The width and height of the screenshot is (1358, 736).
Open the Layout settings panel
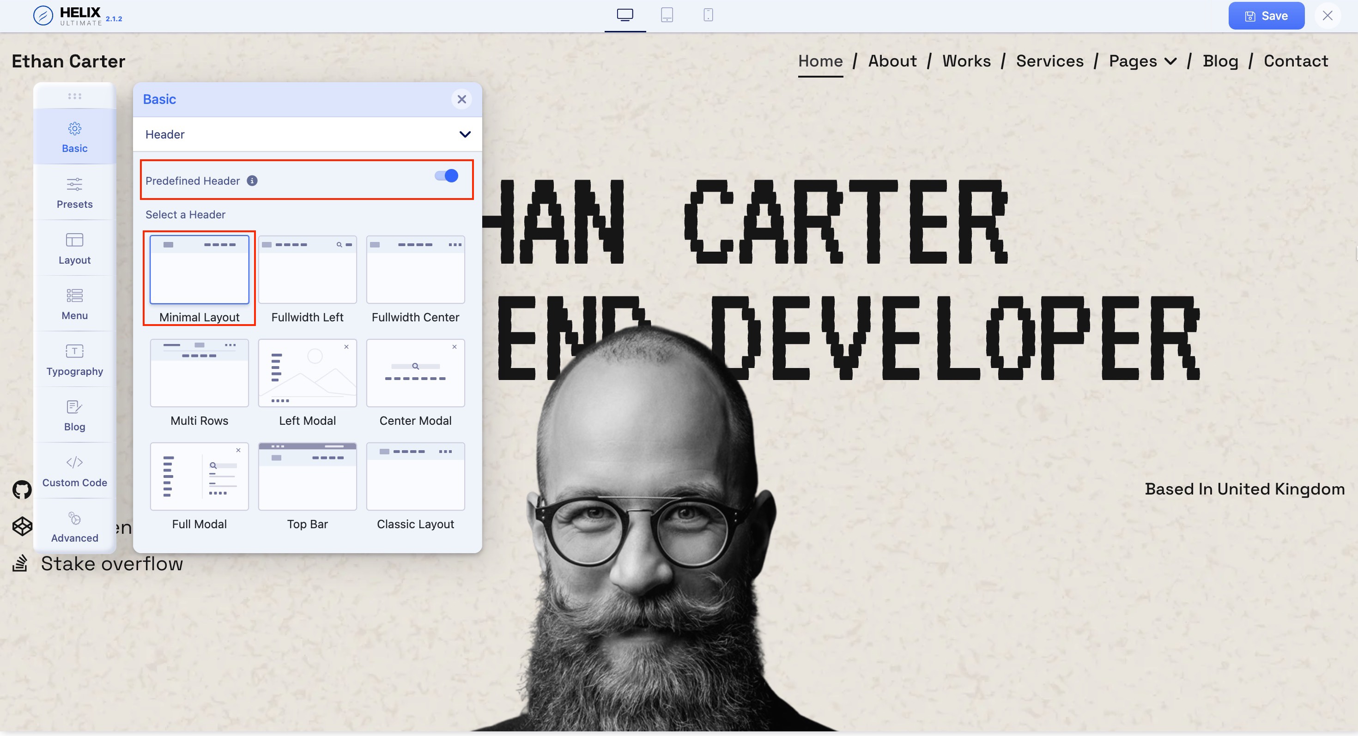(74, 248)
